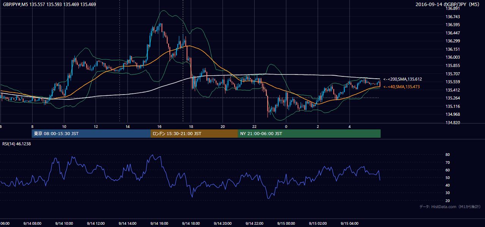Click the 40 SMA 135.473 label
The width and height of the screenshot is (485, 227).
tap(401, 87)
